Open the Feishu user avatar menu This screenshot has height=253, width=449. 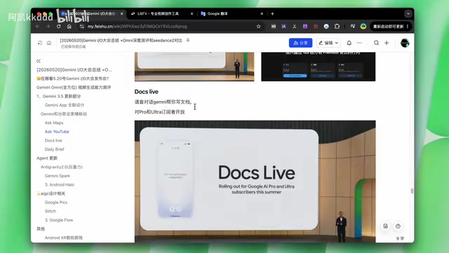click(x=405, y=43)
